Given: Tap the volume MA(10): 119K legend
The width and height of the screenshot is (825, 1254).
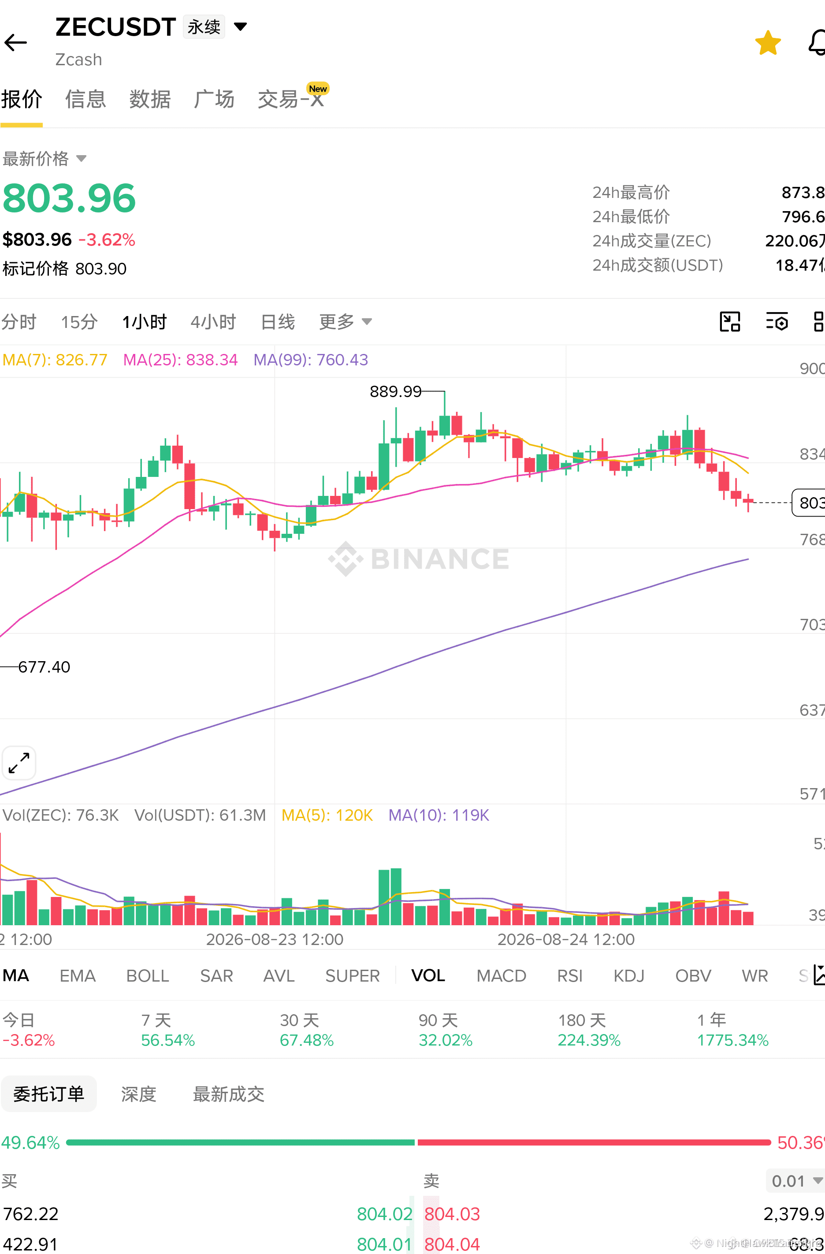Looking at the screenshot, I should [x=439, y=815].
